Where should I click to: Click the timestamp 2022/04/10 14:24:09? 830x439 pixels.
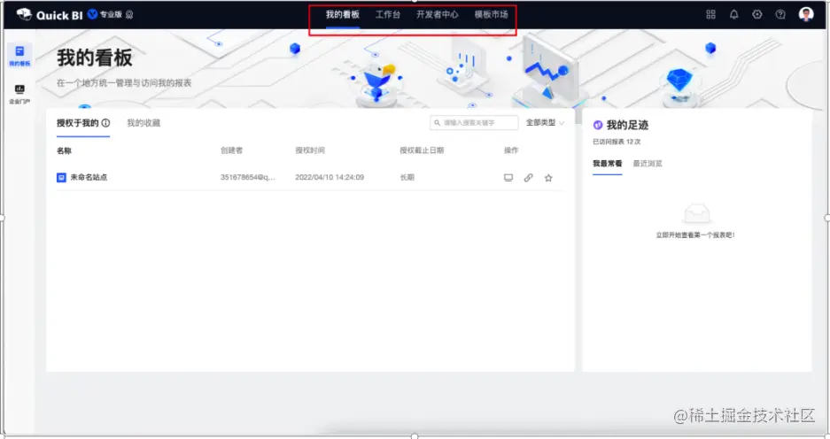330,177
